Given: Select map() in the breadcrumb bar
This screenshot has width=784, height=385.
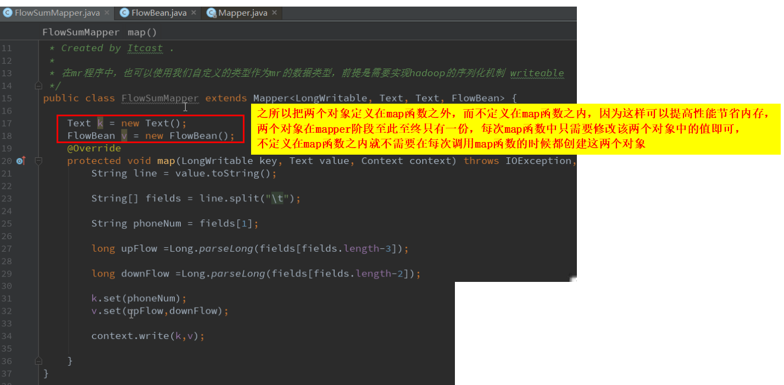Looking at the screenshot, I should (142, 32).
